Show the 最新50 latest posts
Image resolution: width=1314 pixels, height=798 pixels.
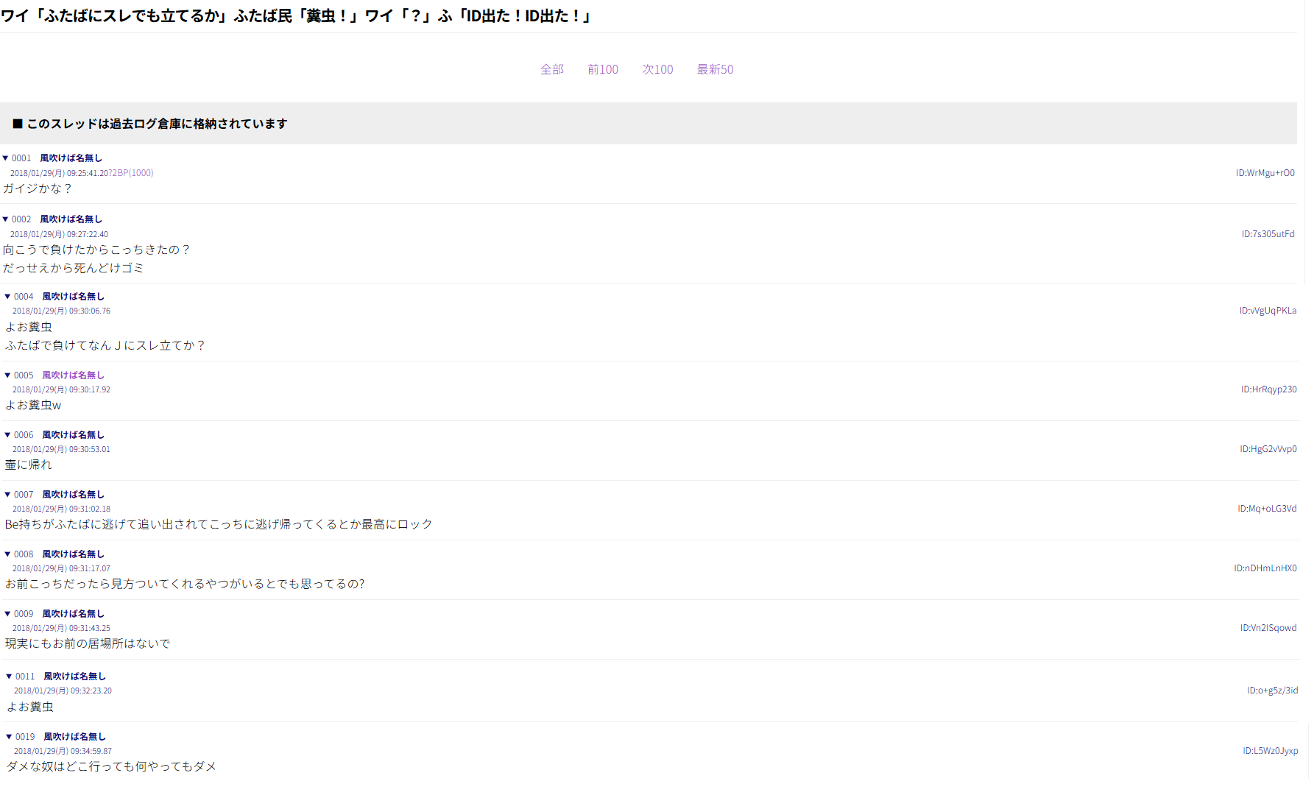pyautogui.click(x=715, y=69)
